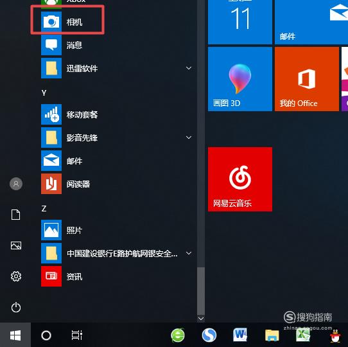Select the 阅读器 label text
The width and height of the screenshot is (348, 347).
pos(78,184)
